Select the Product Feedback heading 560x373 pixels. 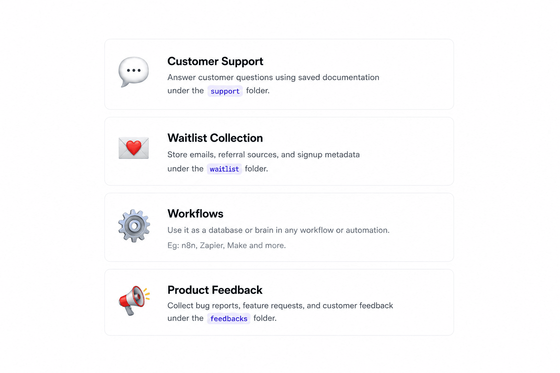(215, 290)
